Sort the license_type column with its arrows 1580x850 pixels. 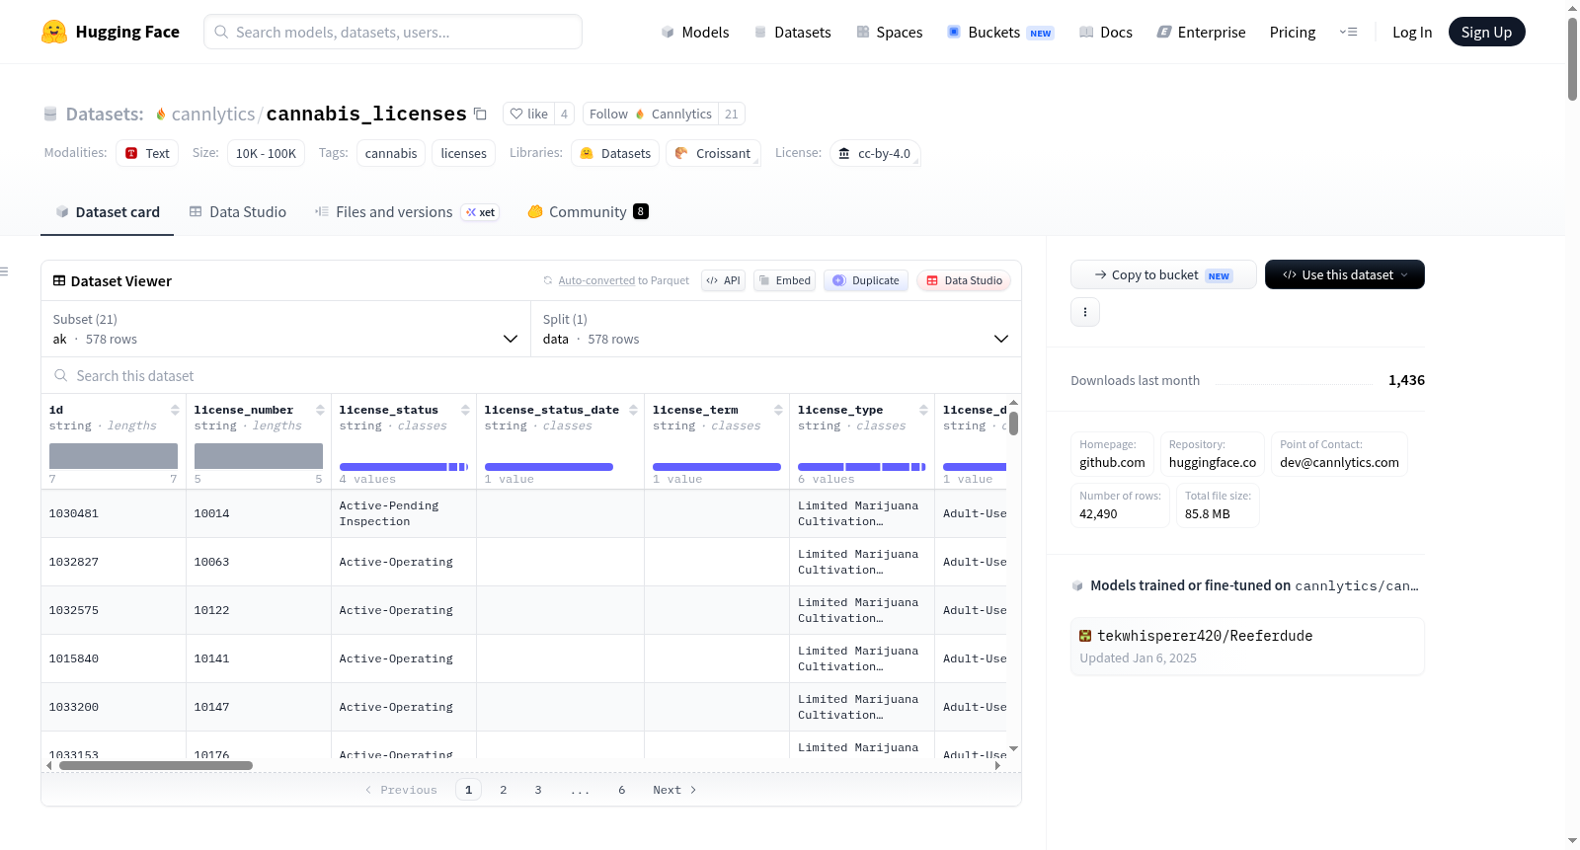(x=923, y=410)
